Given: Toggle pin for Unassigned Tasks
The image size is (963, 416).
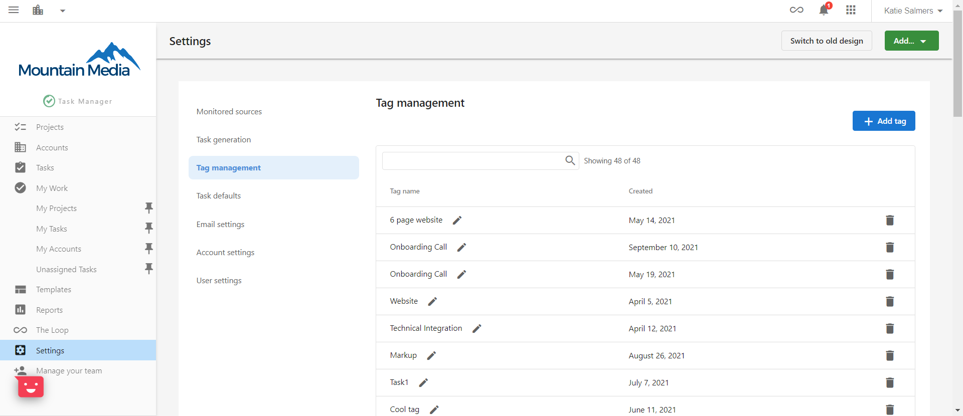Looking at the screenshot, I should 148,269.
